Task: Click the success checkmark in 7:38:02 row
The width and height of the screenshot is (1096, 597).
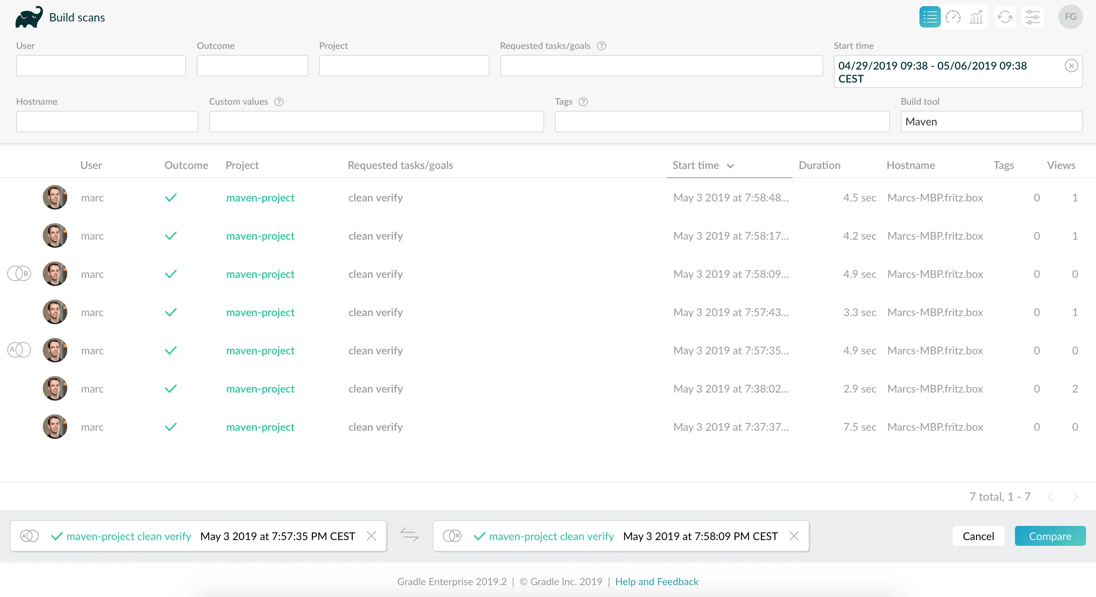Action: pyautogui.click(x=170, y=388)
